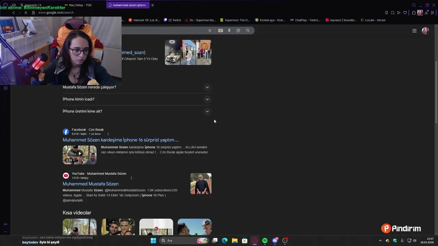Image resolution: width=438 pixels, height=246 pixels.
Task: Click the Opera pinboard pin icon
Action: (x=386, y=13)
